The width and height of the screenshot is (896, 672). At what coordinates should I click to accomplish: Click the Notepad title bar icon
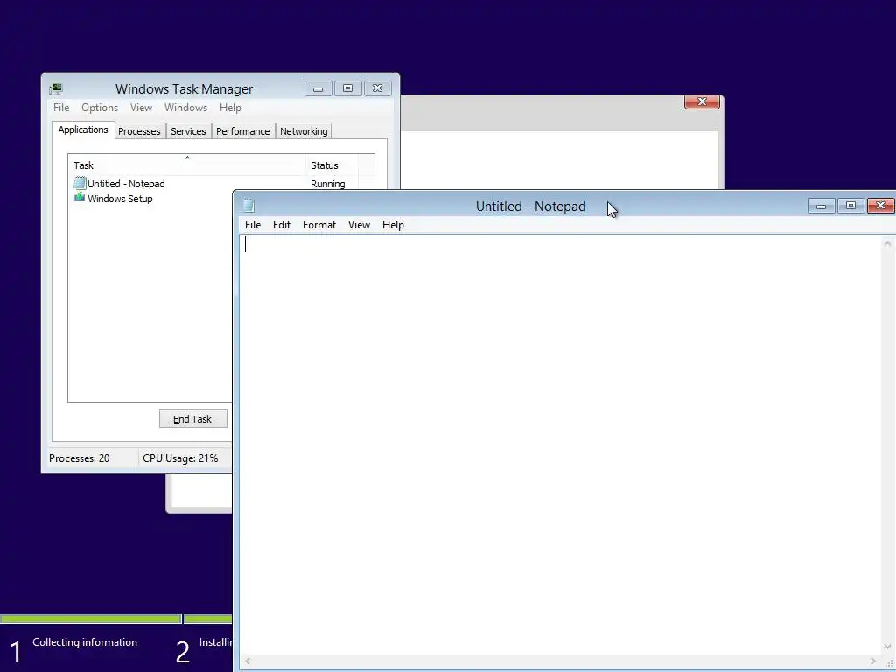(248, 206)
